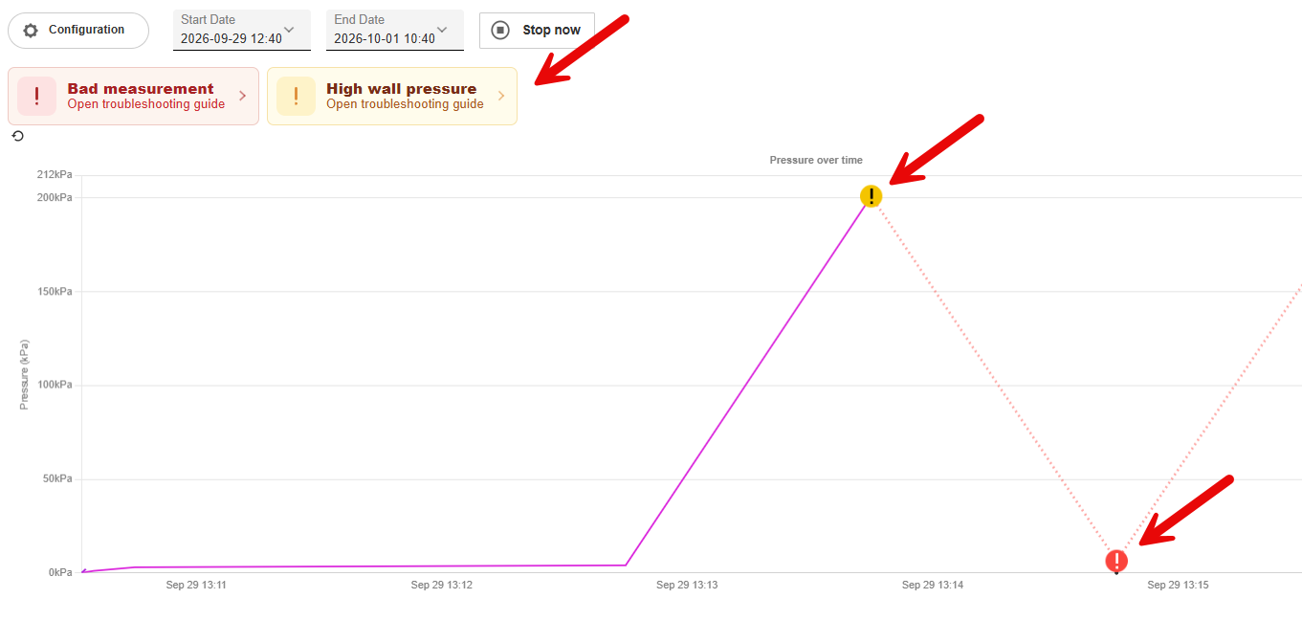1302x621 pixels.
Task: Open the End Date dropdown
Action: pos(395,30)
